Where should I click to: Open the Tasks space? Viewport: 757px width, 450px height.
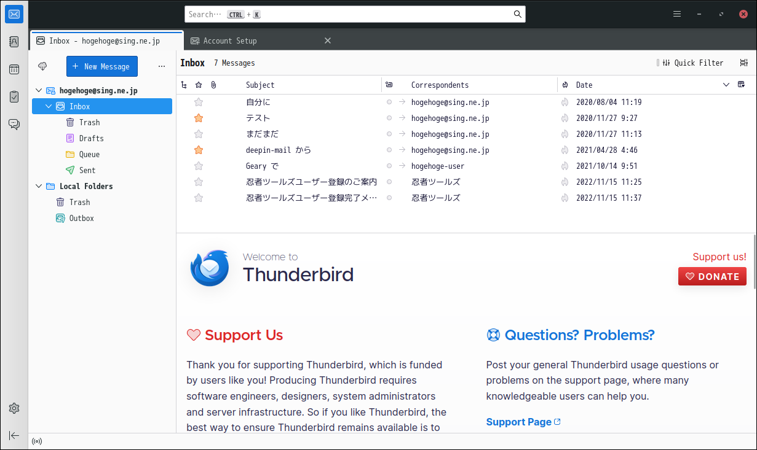coord(14,96)
